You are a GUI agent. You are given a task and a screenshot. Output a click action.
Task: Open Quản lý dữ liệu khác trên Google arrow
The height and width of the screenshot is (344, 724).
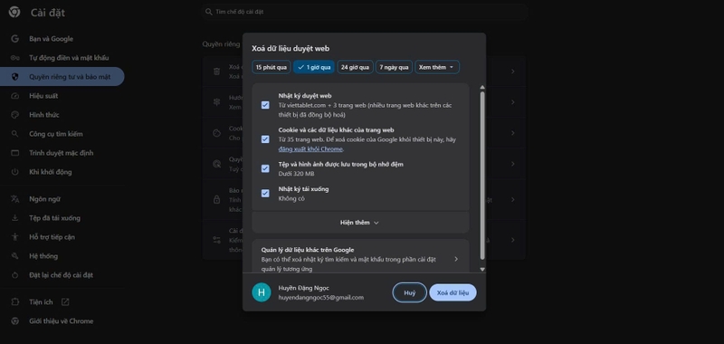coord(456,259)
